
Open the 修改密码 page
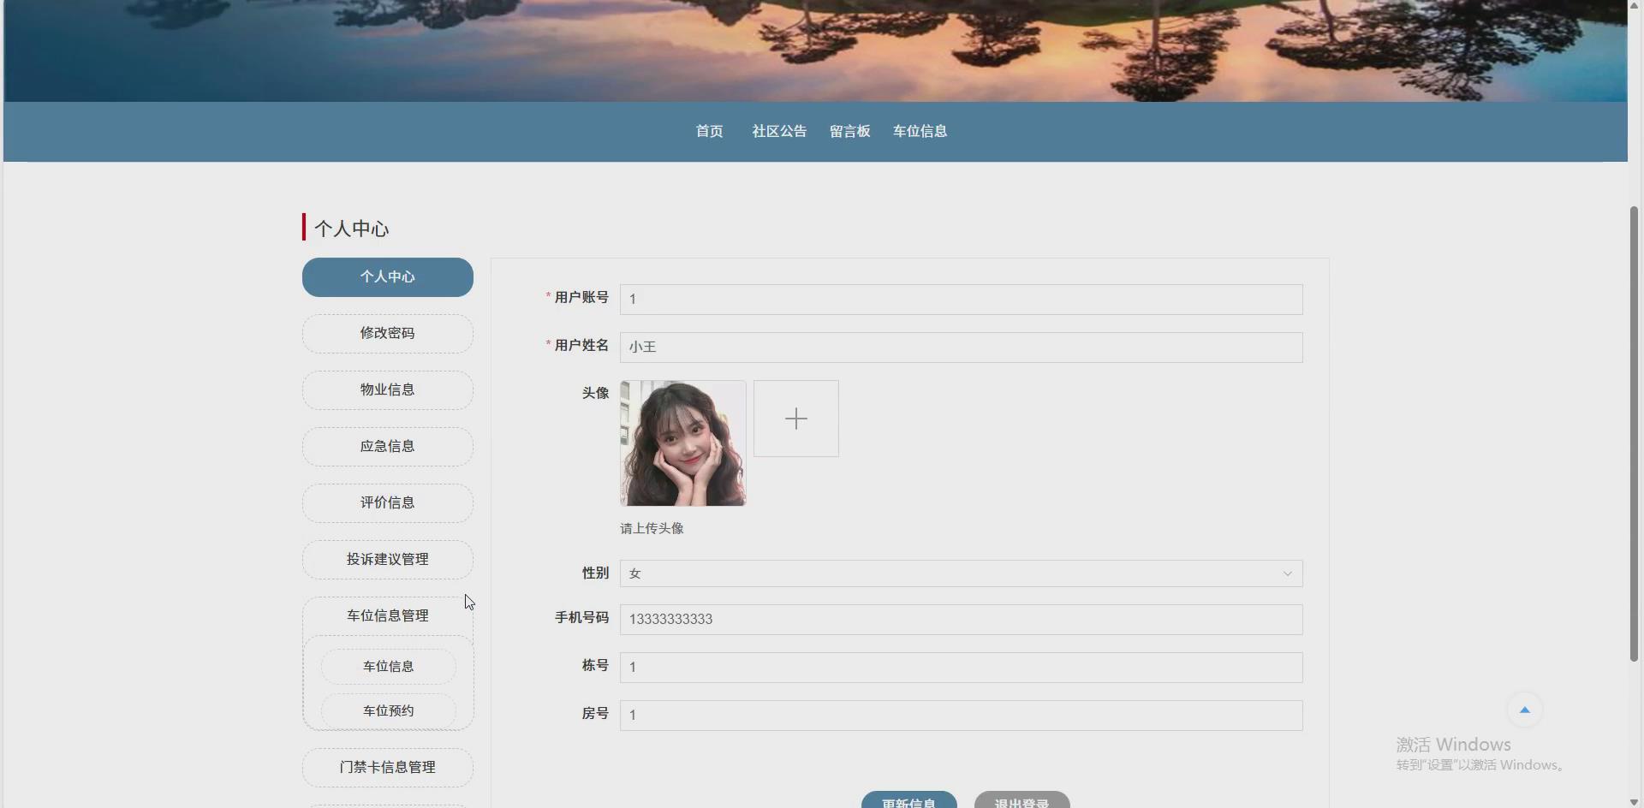click(387, 333)
